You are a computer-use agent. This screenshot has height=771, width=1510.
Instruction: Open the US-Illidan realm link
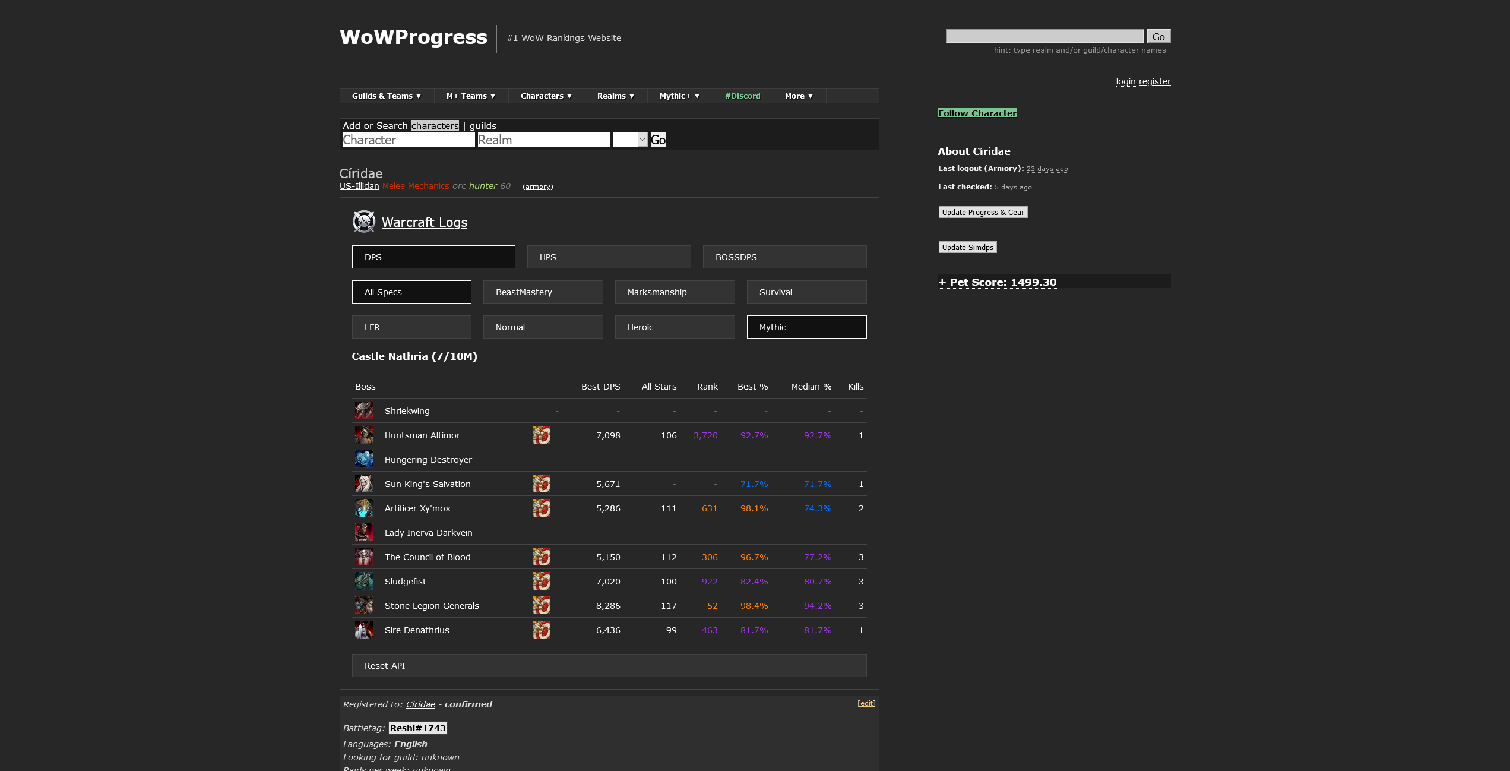[359, 186]
